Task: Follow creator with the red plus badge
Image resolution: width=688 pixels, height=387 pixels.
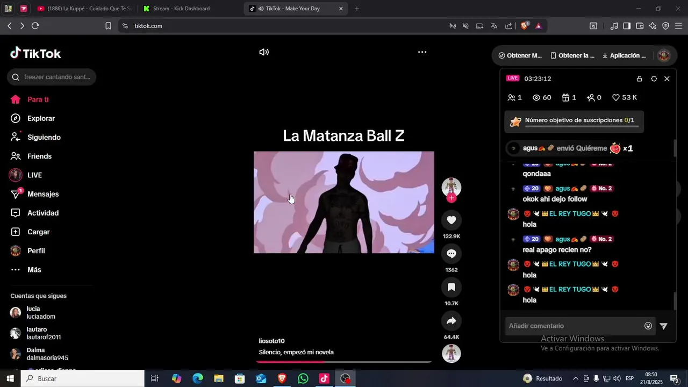Action: (451, 198)
